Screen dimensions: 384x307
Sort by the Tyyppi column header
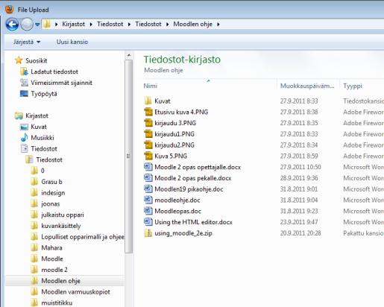click(x=353, y=86)
